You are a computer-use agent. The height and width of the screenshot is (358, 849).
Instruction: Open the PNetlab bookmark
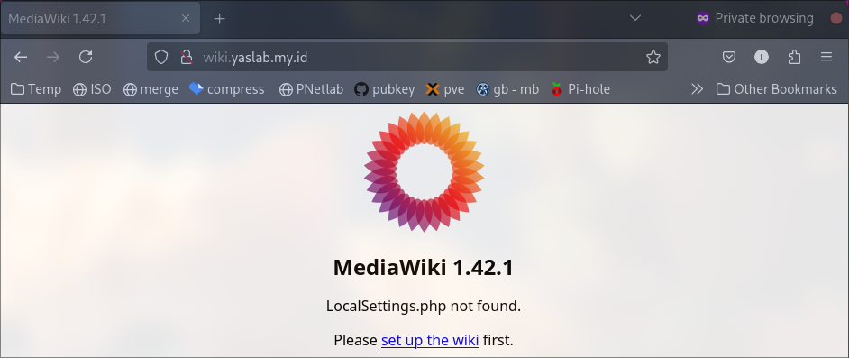coord(311,89)
